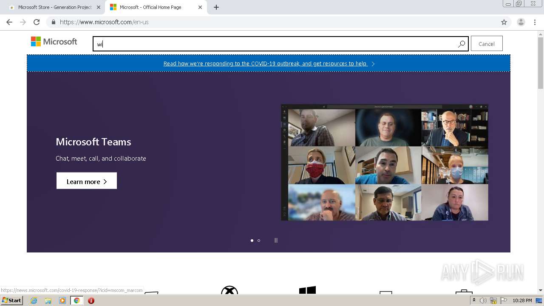Viewport: 544px width, 306px height.
Task: Click the Teams video meeting image
Action: click(x=385, y=162)
